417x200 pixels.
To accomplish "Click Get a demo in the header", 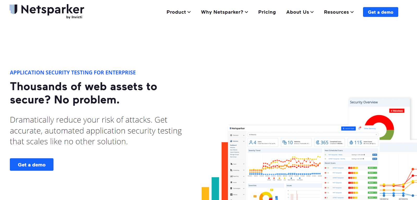I will (381, 12).
